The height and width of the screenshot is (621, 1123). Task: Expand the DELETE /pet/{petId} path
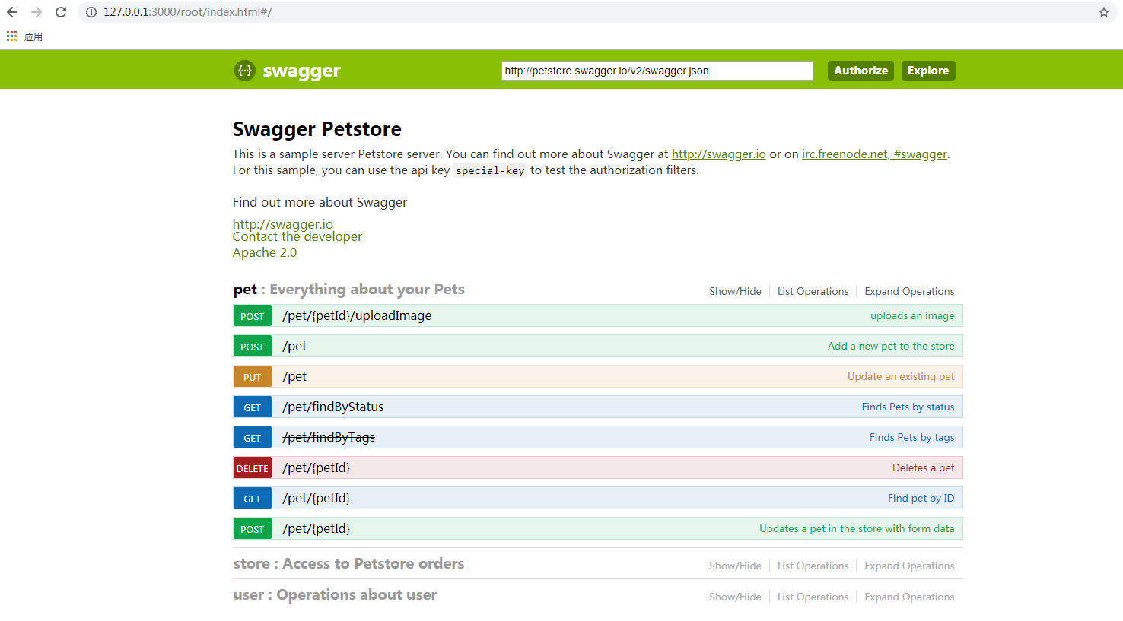(317, 467)
